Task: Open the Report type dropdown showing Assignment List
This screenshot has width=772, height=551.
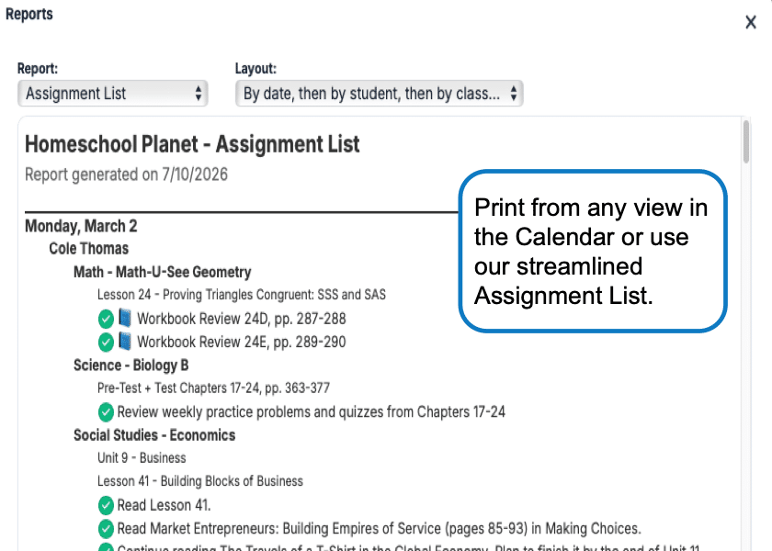Action: click(113, 94)
